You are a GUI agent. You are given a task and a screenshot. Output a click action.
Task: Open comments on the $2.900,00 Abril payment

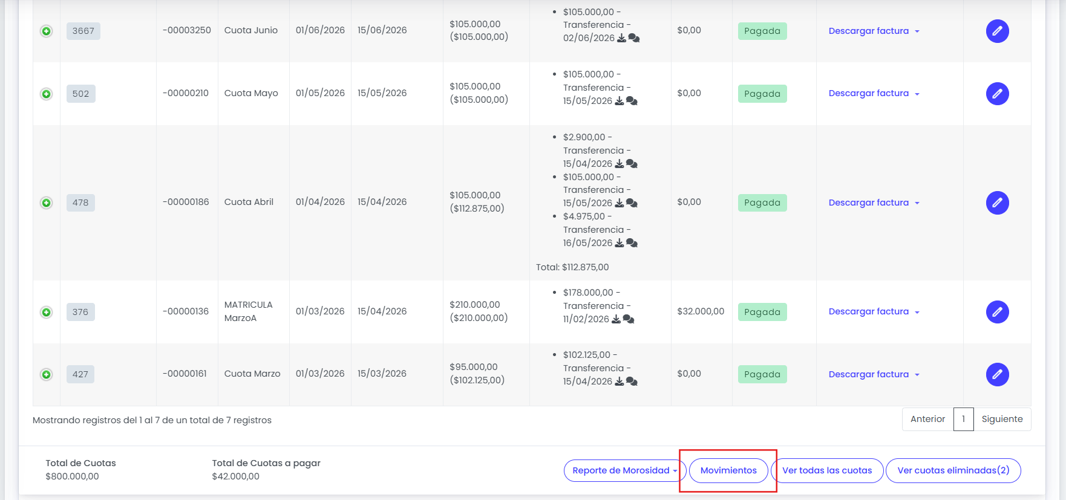tap(632, 164)
